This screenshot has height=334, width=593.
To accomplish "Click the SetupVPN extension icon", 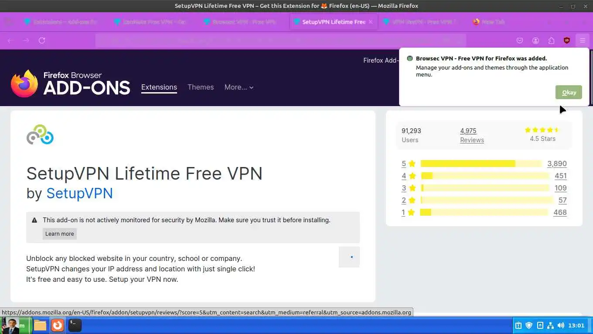I will tap(40, 135).
